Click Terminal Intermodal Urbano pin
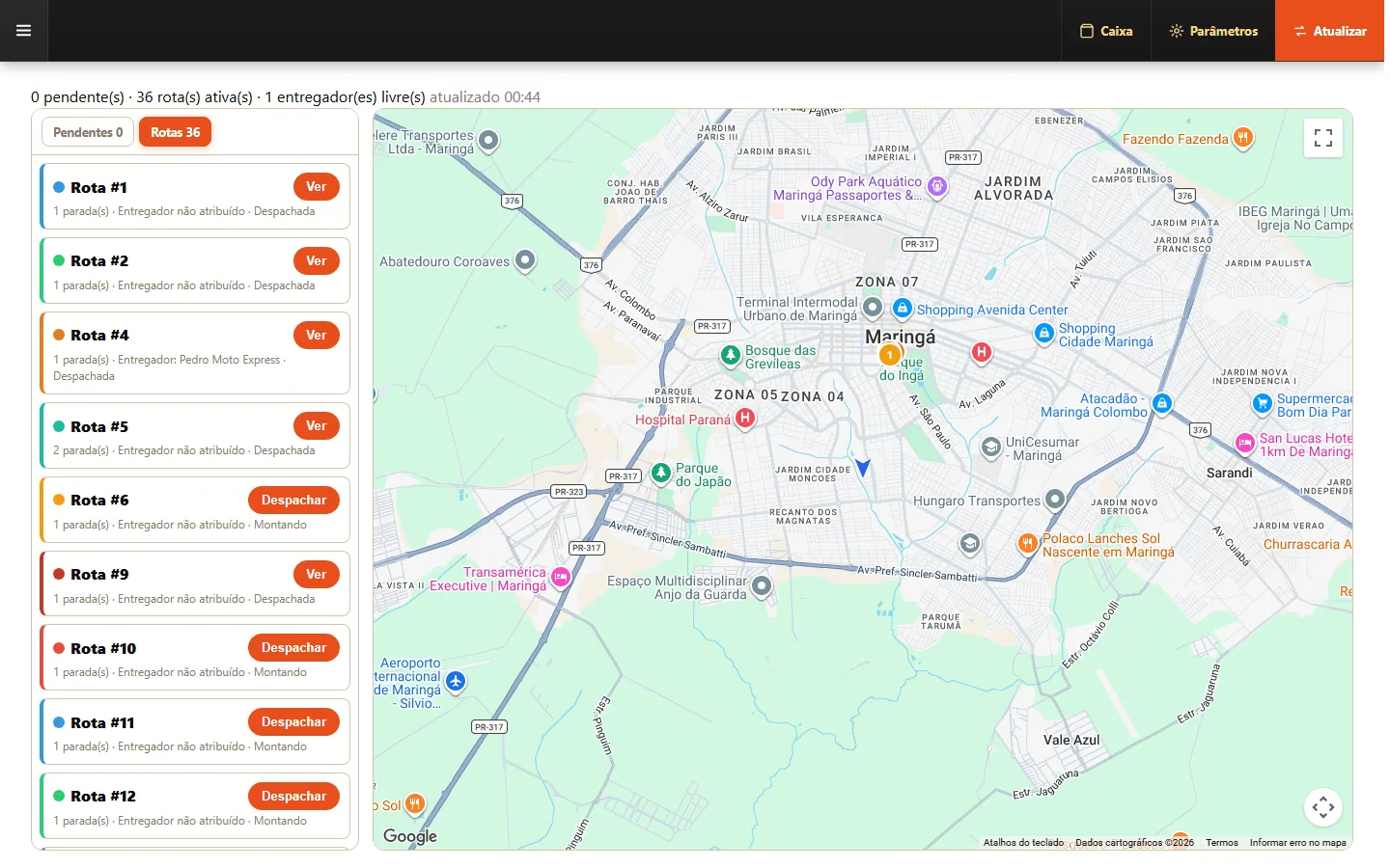Viewport: 1390px width, 868px height. 873,308
